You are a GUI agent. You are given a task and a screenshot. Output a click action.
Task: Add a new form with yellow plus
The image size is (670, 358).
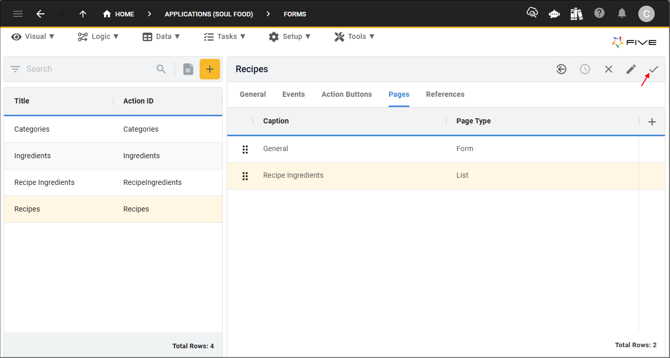[x=210, y=69]
